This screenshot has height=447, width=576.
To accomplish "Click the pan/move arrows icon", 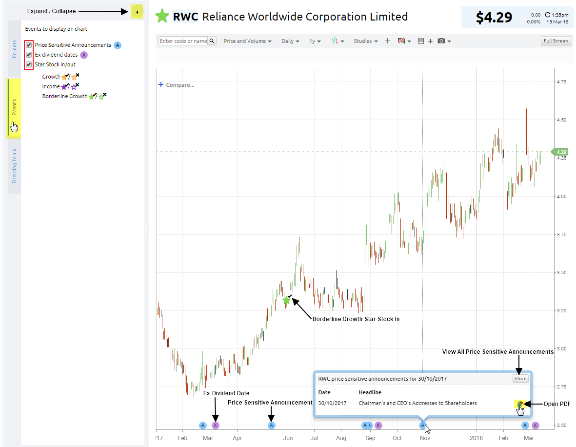I will 430,41.
